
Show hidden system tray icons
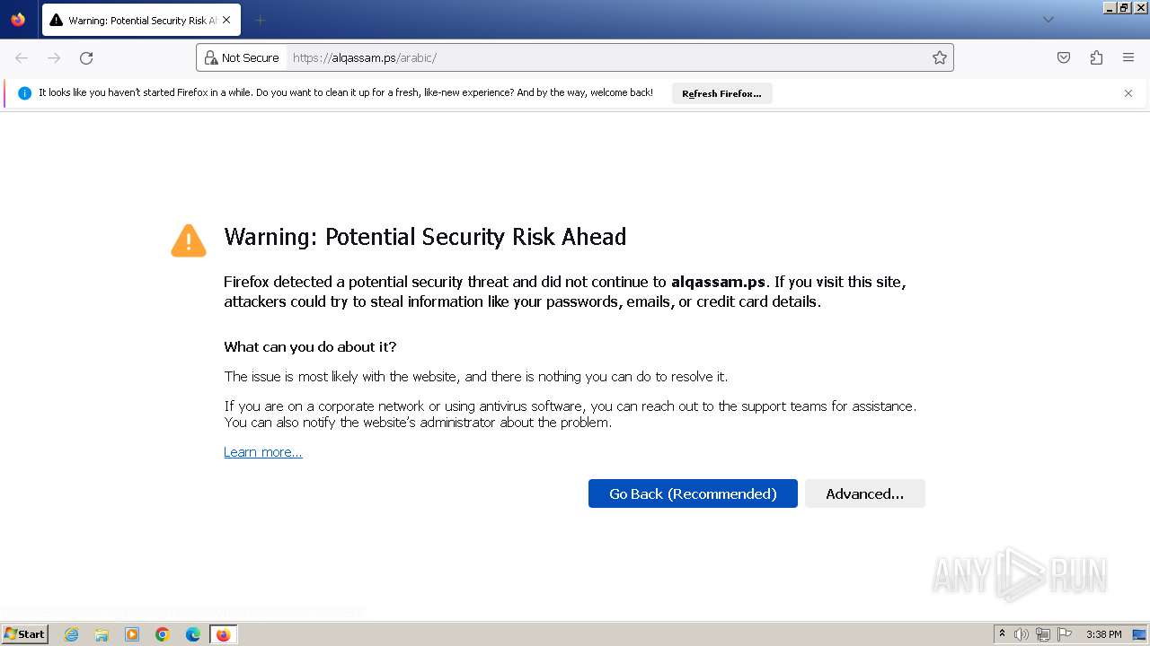pyautogui.click(x=1002, y=634)
